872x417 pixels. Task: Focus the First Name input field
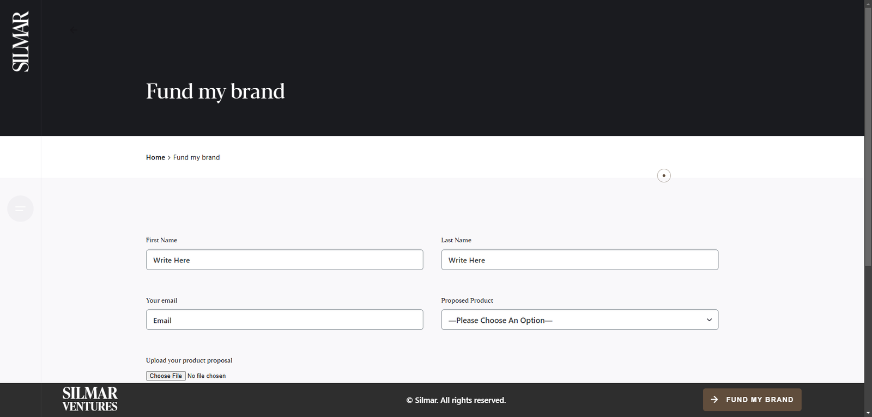(284, 260)
